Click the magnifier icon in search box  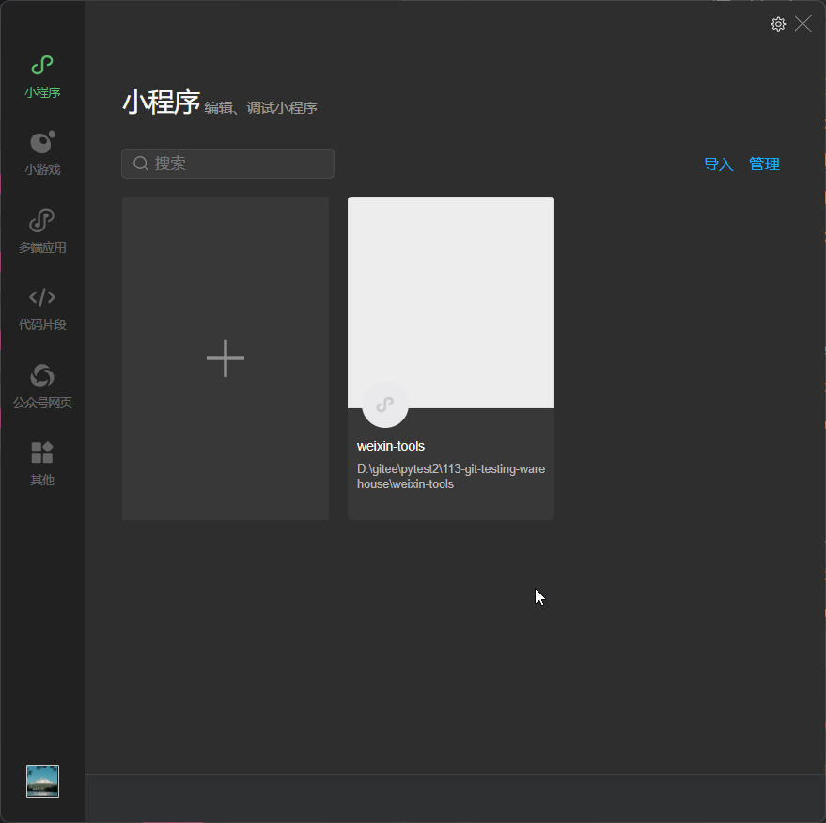(141, 164)
